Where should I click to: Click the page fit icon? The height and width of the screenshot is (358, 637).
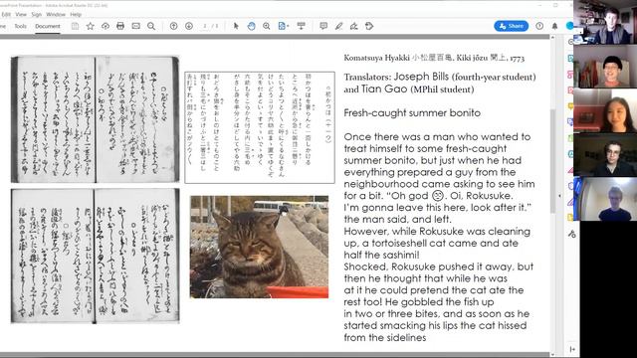pos(282,26)
